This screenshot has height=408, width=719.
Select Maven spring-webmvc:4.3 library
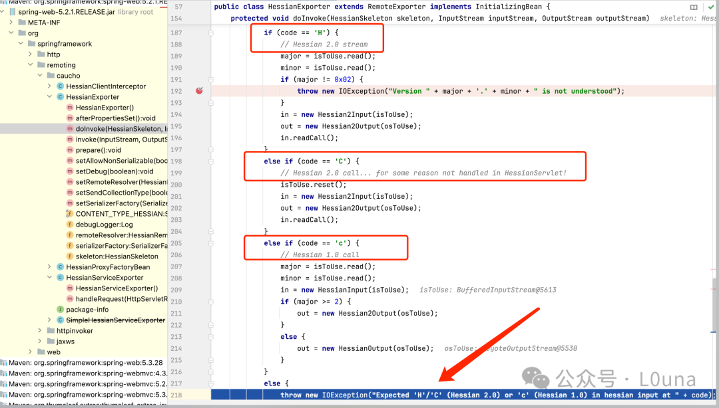(x=88, y=373)
